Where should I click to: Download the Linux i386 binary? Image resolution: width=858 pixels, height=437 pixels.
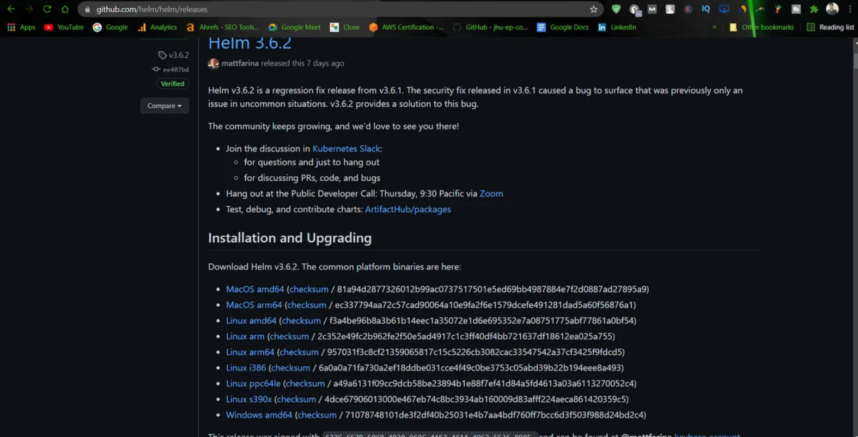[x=246, y=368]
